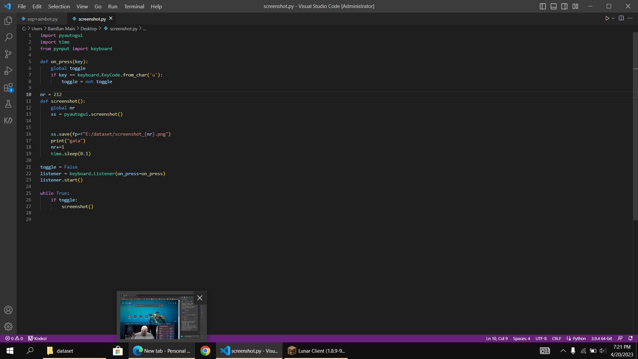Click the UTF-8 encoding status bar item
The height and width of the screenshot is (359, 638).
541,338
